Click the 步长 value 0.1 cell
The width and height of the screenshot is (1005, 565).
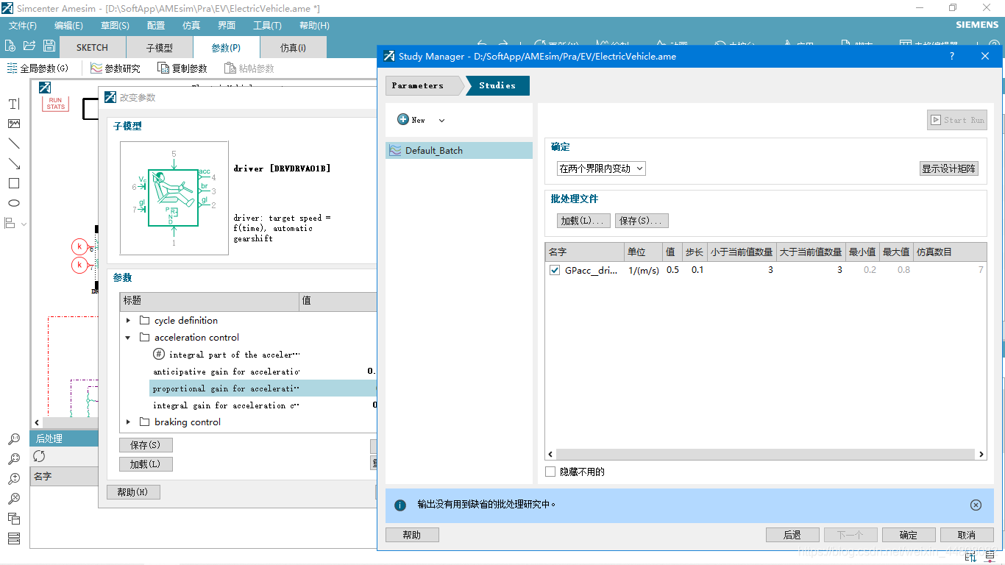pos(694,270)
